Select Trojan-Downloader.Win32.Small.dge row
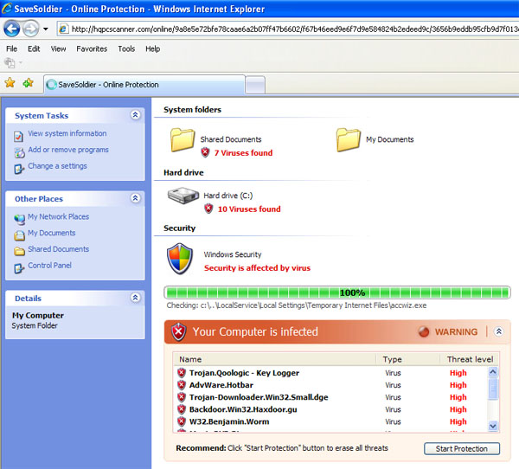519x469 pixels. [x=331, y=397]
